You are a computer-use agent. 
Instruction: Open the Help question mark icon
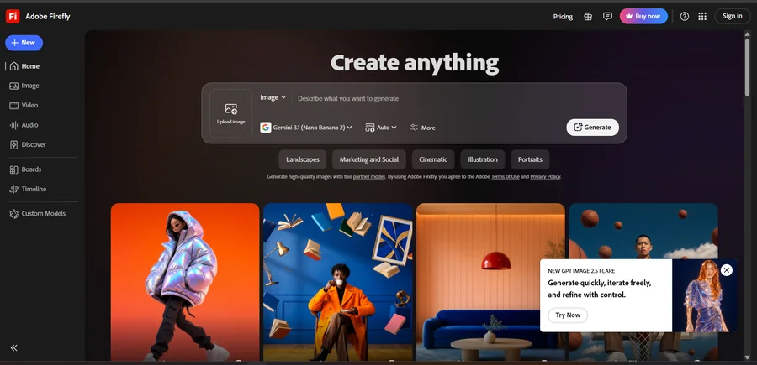click(x=685, y=17)
